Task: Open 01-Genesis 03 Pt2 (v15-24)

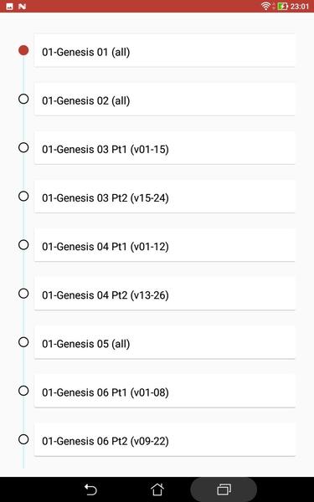Action: click(165, 197)
